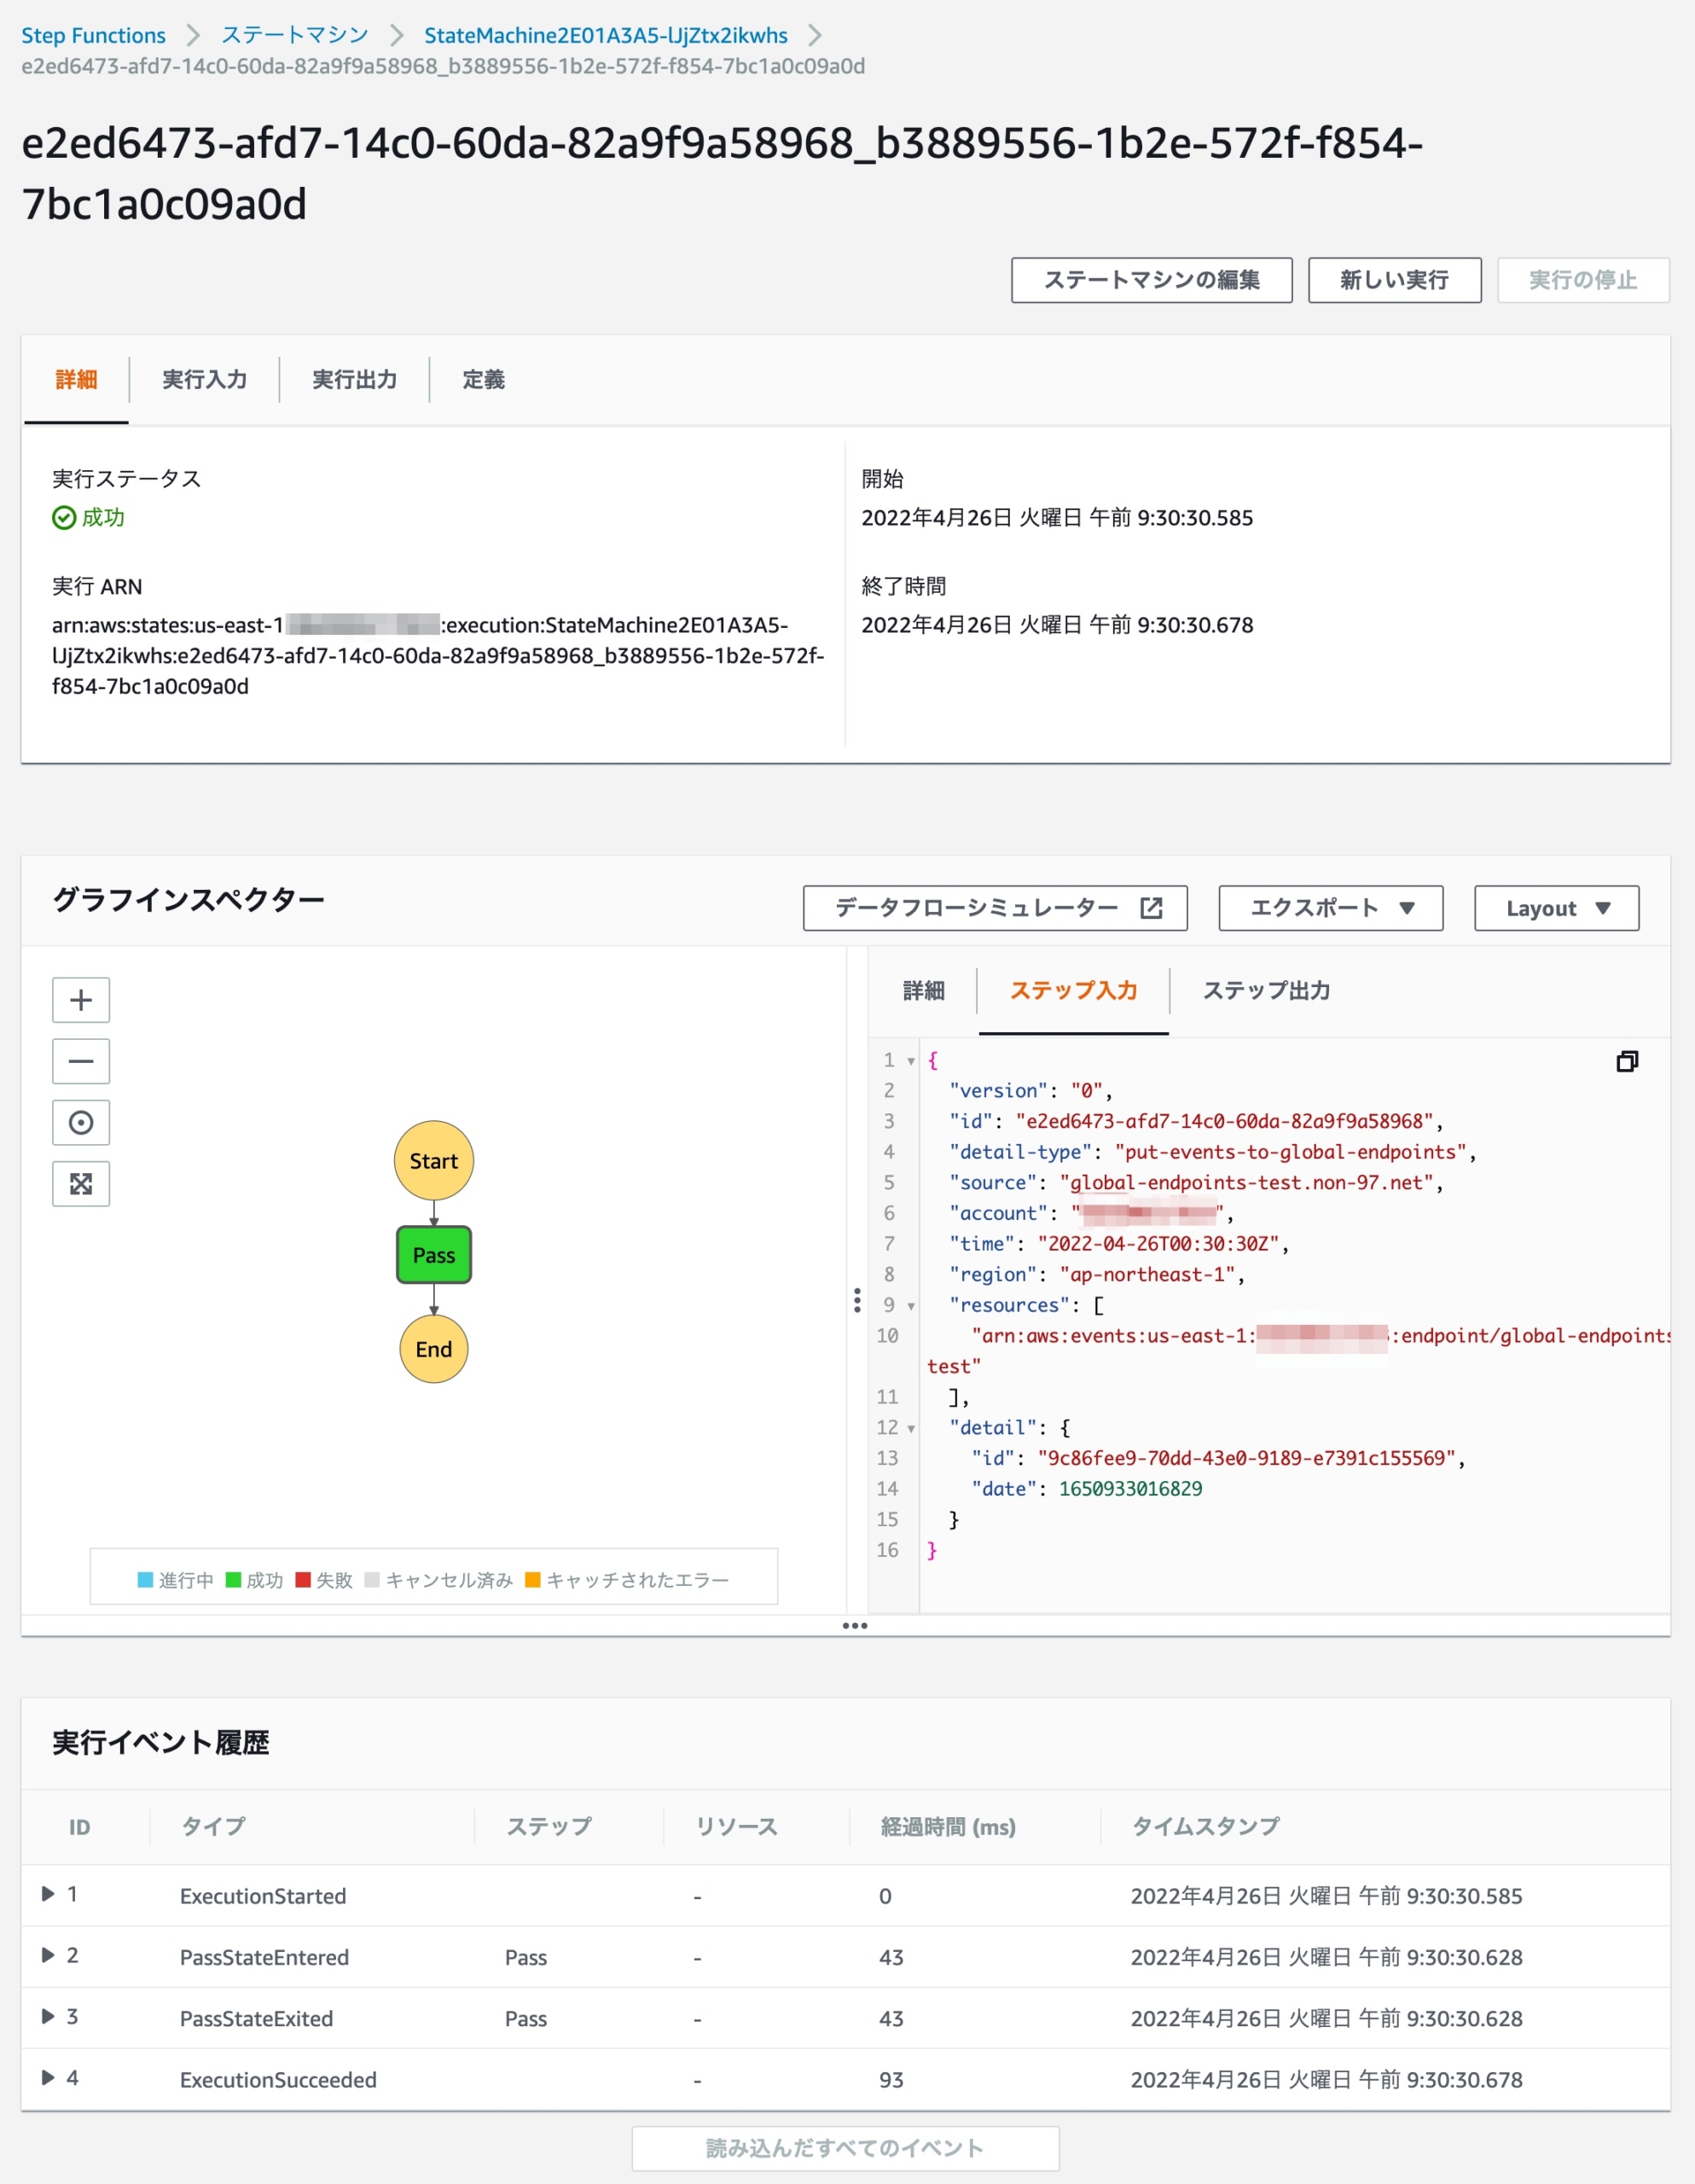Switch to the 実行入力 tab

click(x=205, y=379)
